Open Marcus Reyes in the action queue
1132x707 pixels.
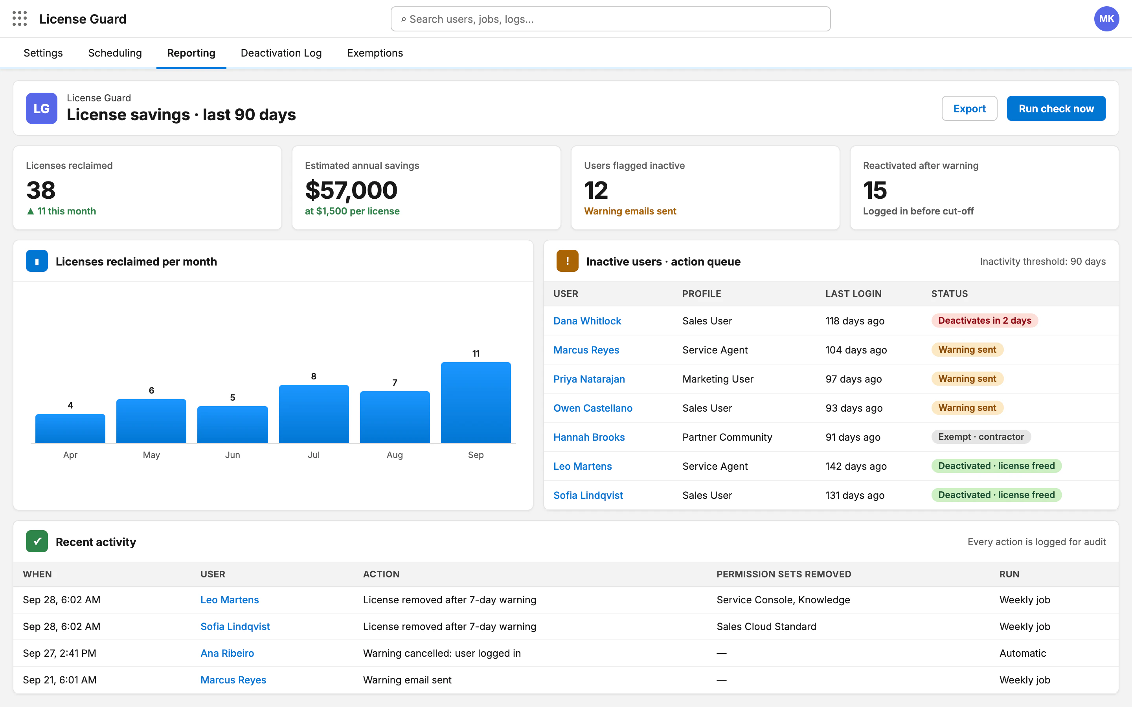[586, 350]
